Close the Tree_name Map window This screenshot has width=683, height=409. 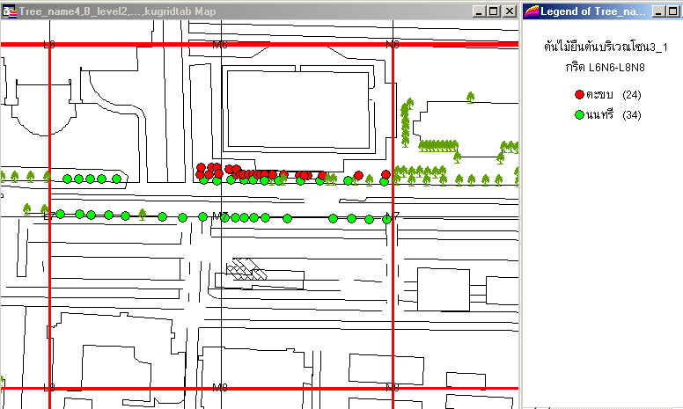pyautogui.click(x=510, y=11)
